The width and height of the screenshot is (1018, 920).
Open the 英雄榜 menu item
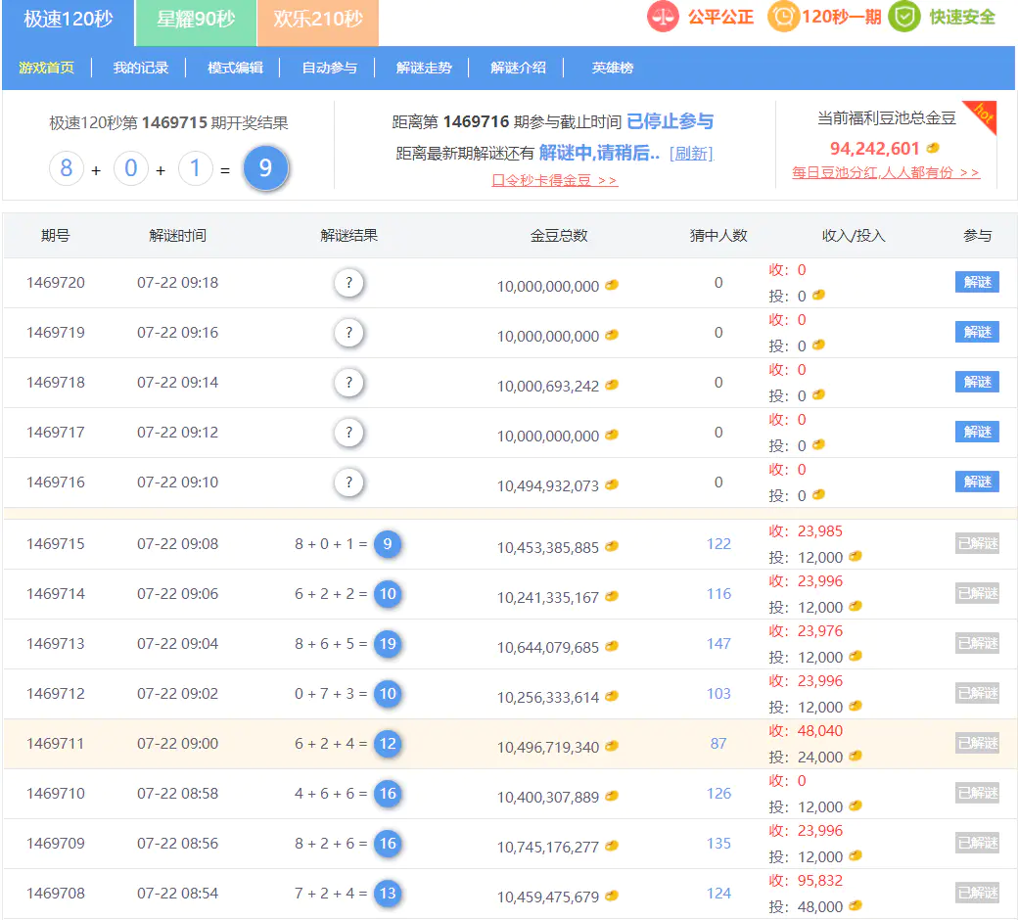click(612, 68)
